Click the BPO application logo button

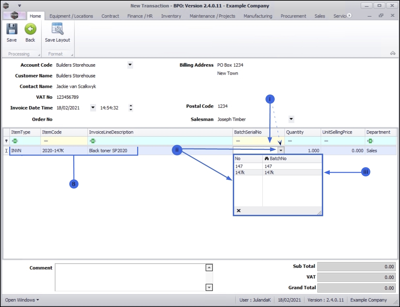(x=14, y=16)
